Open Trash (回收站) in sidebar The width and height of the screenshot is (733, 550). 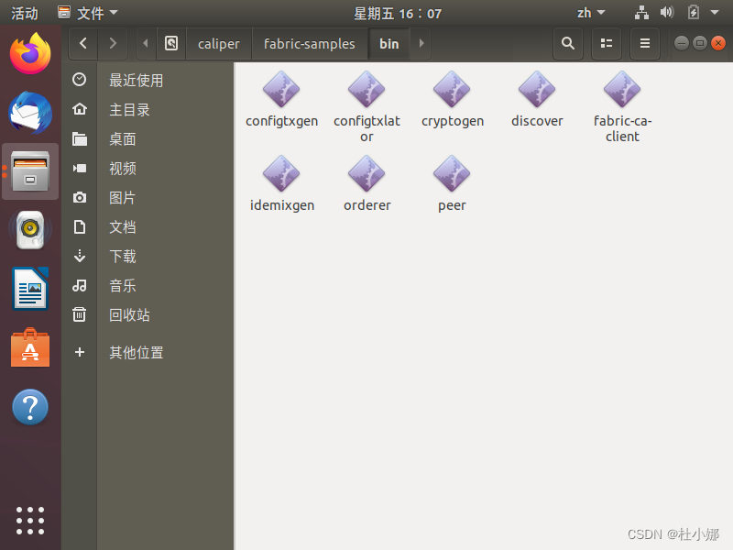[x=148, y=314]
